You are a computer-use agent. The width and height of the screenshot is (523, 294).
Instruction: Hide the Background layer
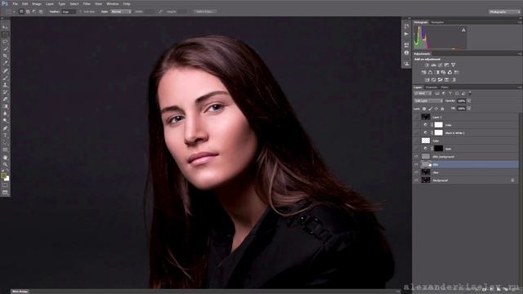[416, 180]
